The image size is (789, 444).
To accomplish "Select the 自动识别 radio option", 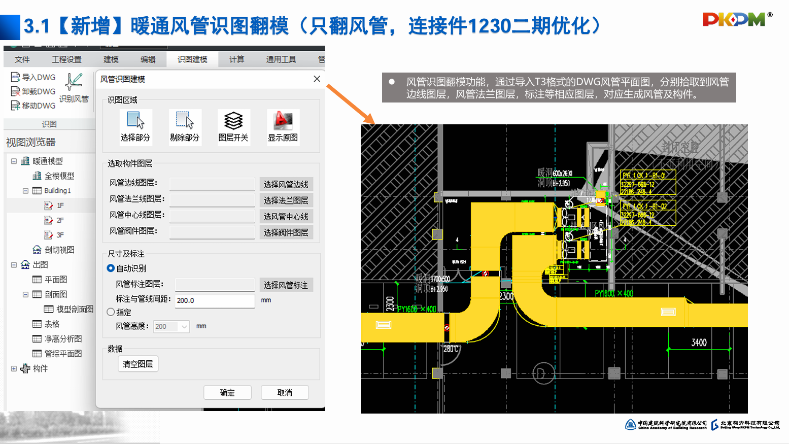I will click(111, 268).
